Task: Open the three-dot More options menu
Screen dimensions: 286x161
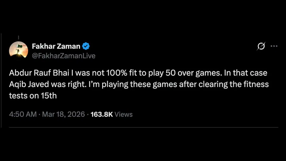Action: [274, 46]
